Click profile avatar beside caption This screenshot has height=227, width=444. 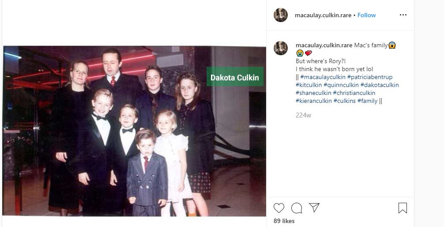281,48
